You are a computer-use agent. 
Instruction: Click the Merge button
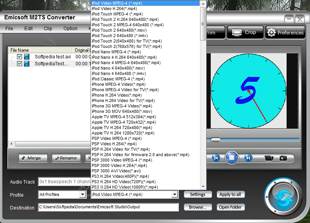[x=33, y=158]
